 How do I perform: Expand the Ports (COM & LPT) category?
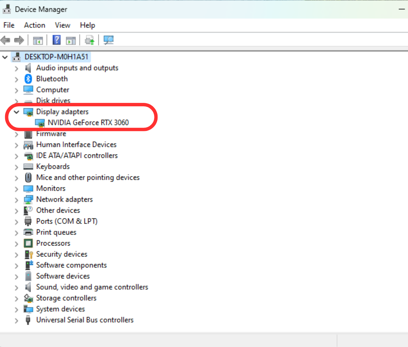click(16, 222)
